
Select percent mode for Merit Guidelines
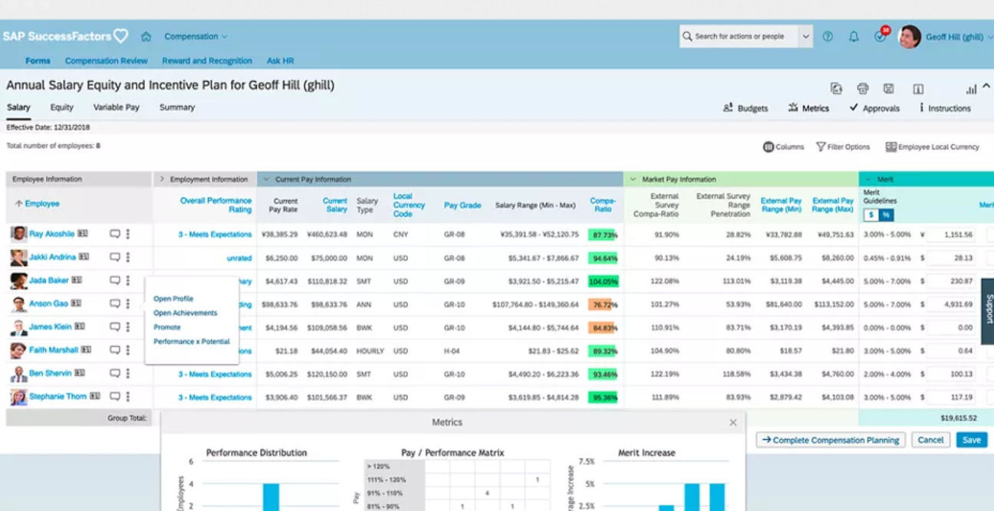[887, 213]
